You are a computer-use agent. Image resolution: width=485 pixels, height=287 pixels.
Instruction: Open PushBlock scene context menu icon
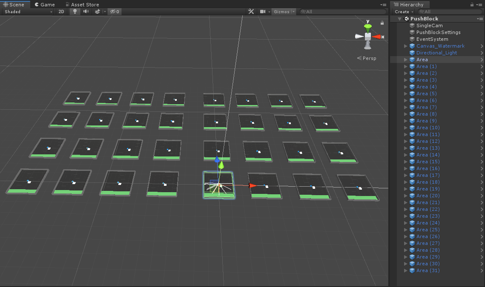(x=480, y=19)
